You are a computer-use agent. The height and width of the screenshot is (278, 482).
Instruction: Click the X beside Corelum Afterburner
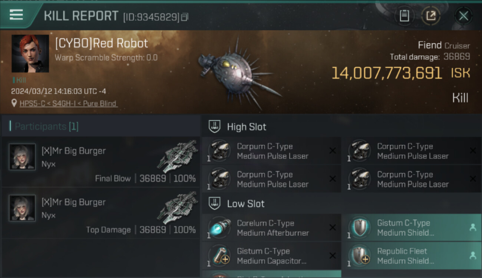pyautogui.click(x=333, y=228)
